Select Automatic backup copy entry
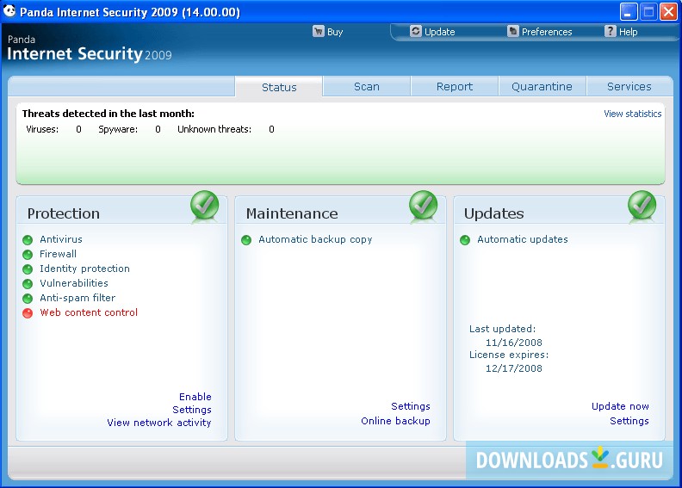 [x=315, y=239]
